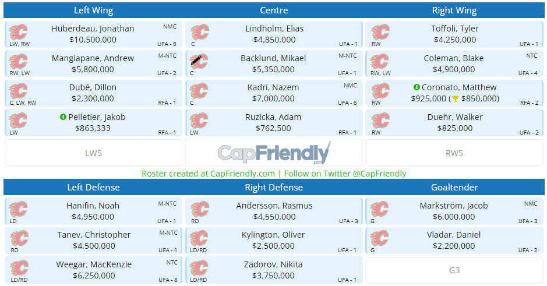The height and width of the screenshot is (286, 547).
Task: Click the NMC clause badge on Huberdeau's card
Action: click(x=170, y=26)
